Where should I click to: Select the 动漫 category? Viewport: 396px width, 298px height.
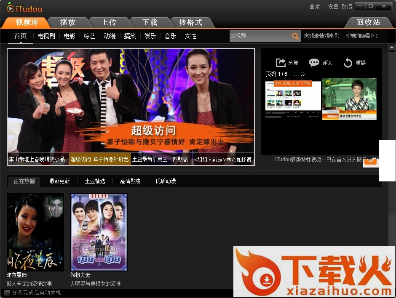[110, 36]
